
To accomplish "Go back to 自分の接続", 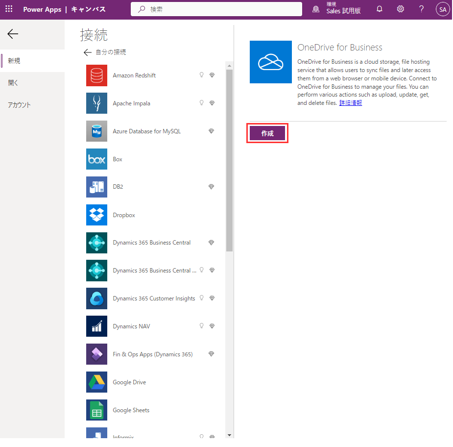I will pyautogui.click(x=105, y=52).
